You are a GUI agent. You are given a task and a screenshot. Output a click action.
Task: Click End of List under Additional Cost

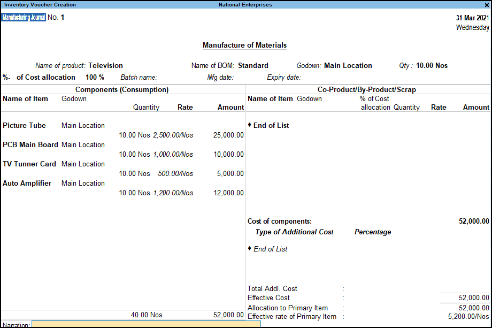tap(270, 249)
